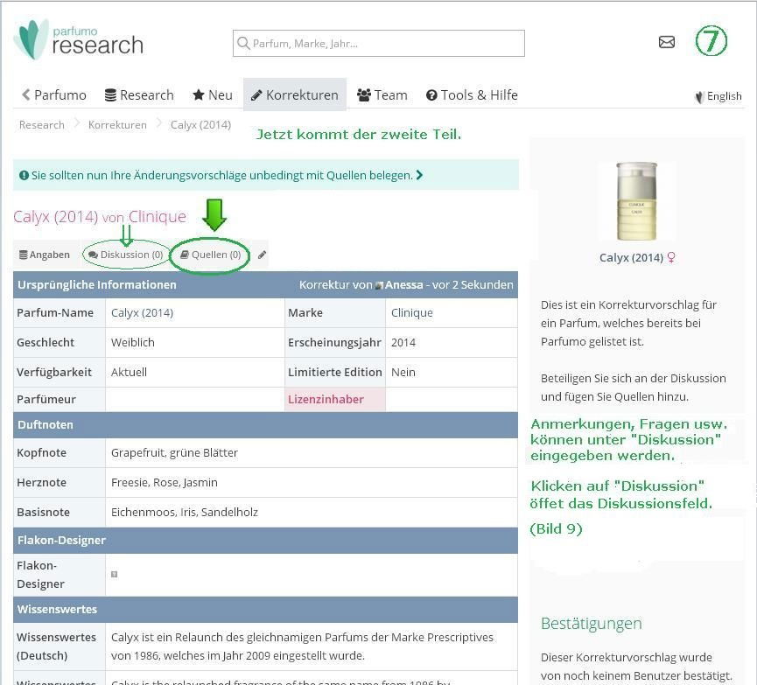
Task: Click the Calyx perfume bottle thumbnail
Action: click(x=637, y=201)
